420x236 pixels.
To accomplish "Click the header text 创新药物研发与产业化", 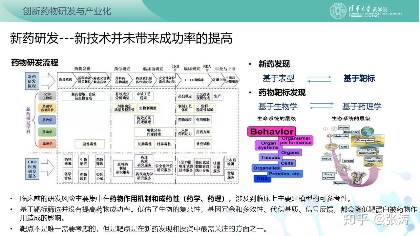I will pyautogui.click(x=67, y=11).
